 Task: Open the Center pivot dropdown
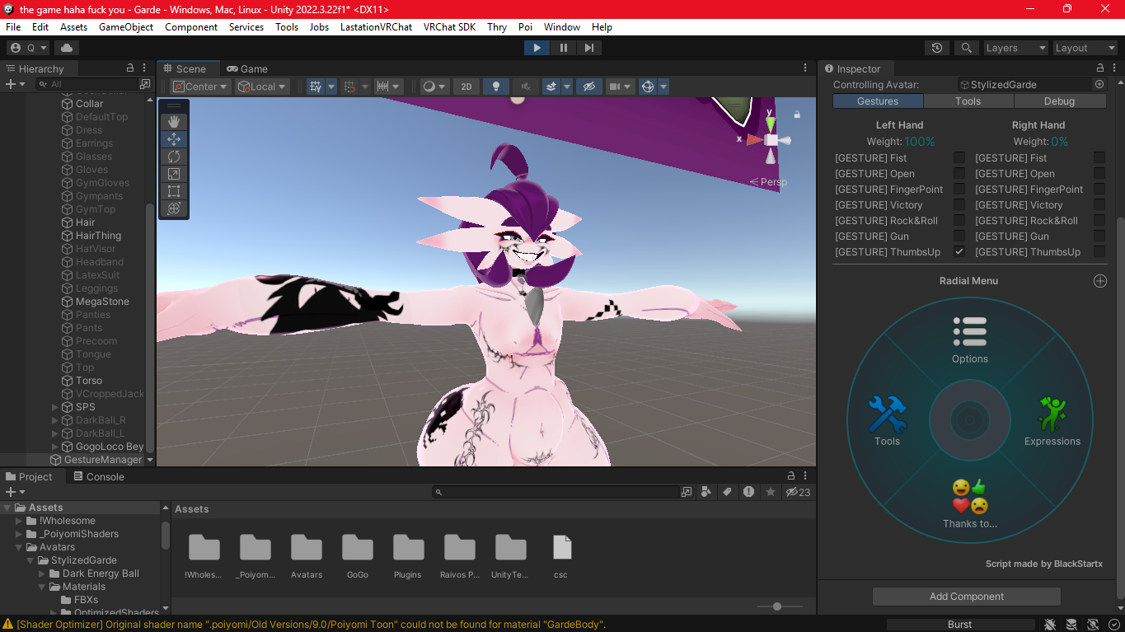pyautogui.click(x=200, y=87)
